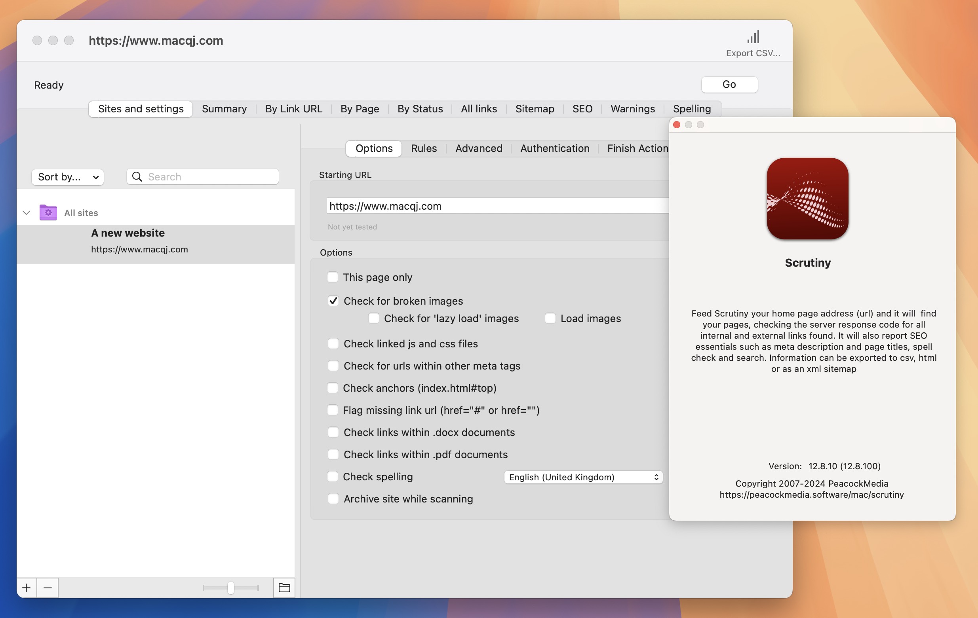Image resolution: width=978 pixels, height=618 pixels.
Task: Open the Authentication settings tab
Action: [x=555, y=148]
